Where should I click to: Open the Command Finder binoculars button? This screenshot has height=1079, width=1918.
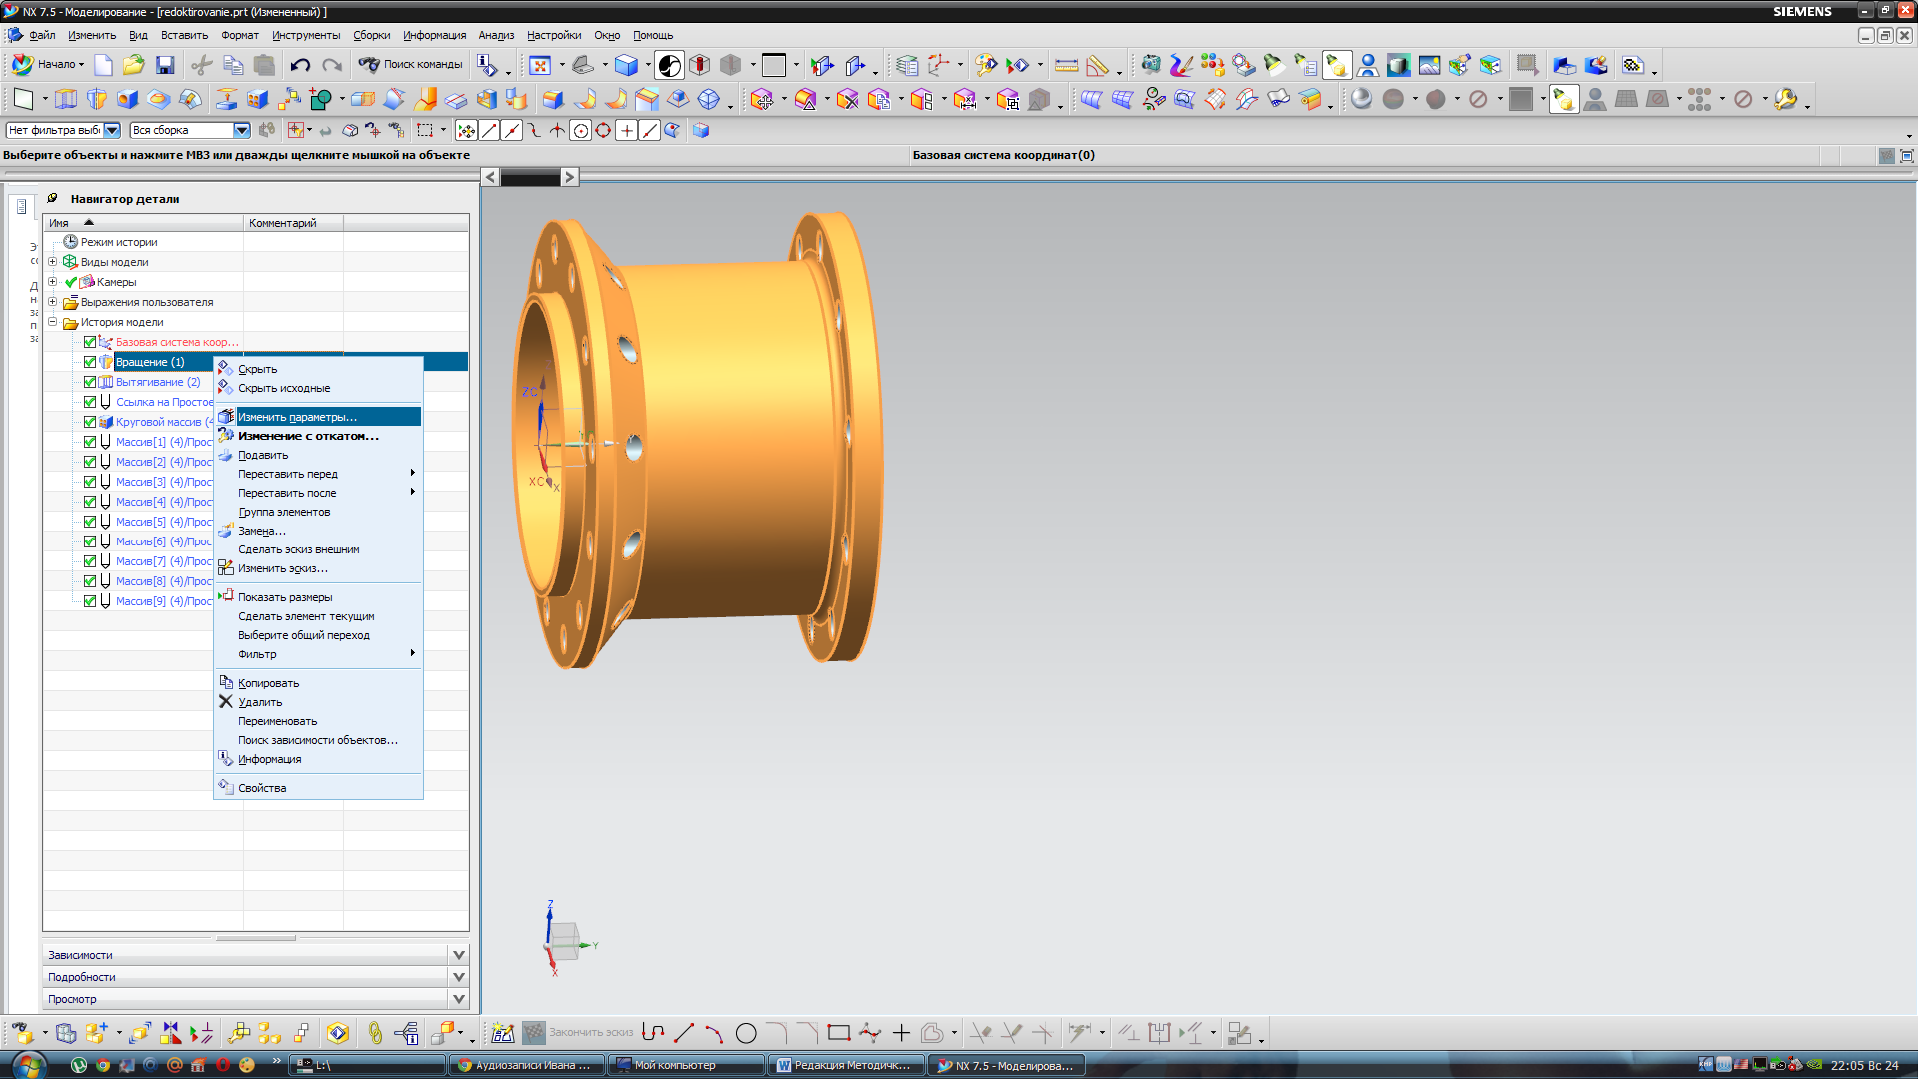412,65
